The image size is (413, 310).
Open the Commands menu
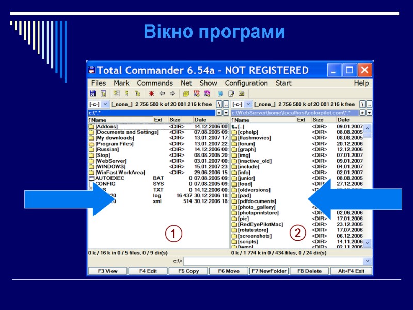coord(155,83)
